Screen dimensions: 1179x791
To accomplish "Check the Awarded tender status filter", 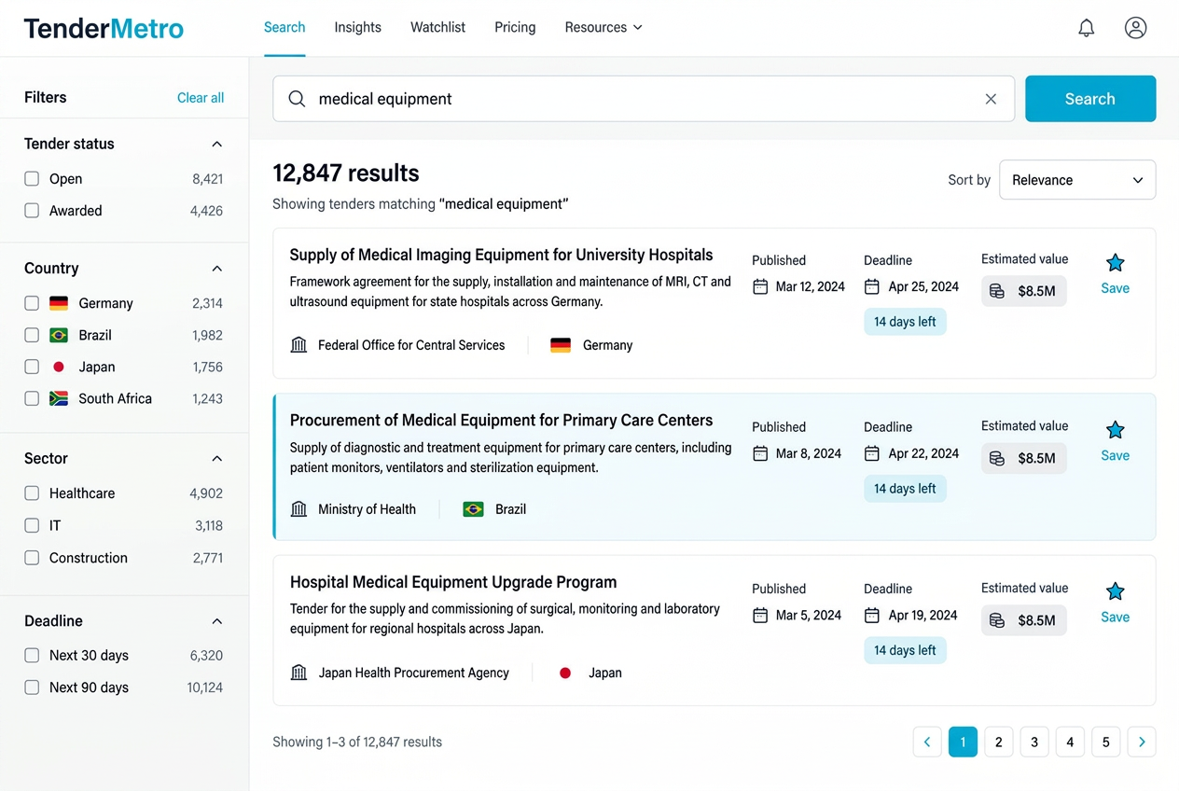I will [32, 211].
